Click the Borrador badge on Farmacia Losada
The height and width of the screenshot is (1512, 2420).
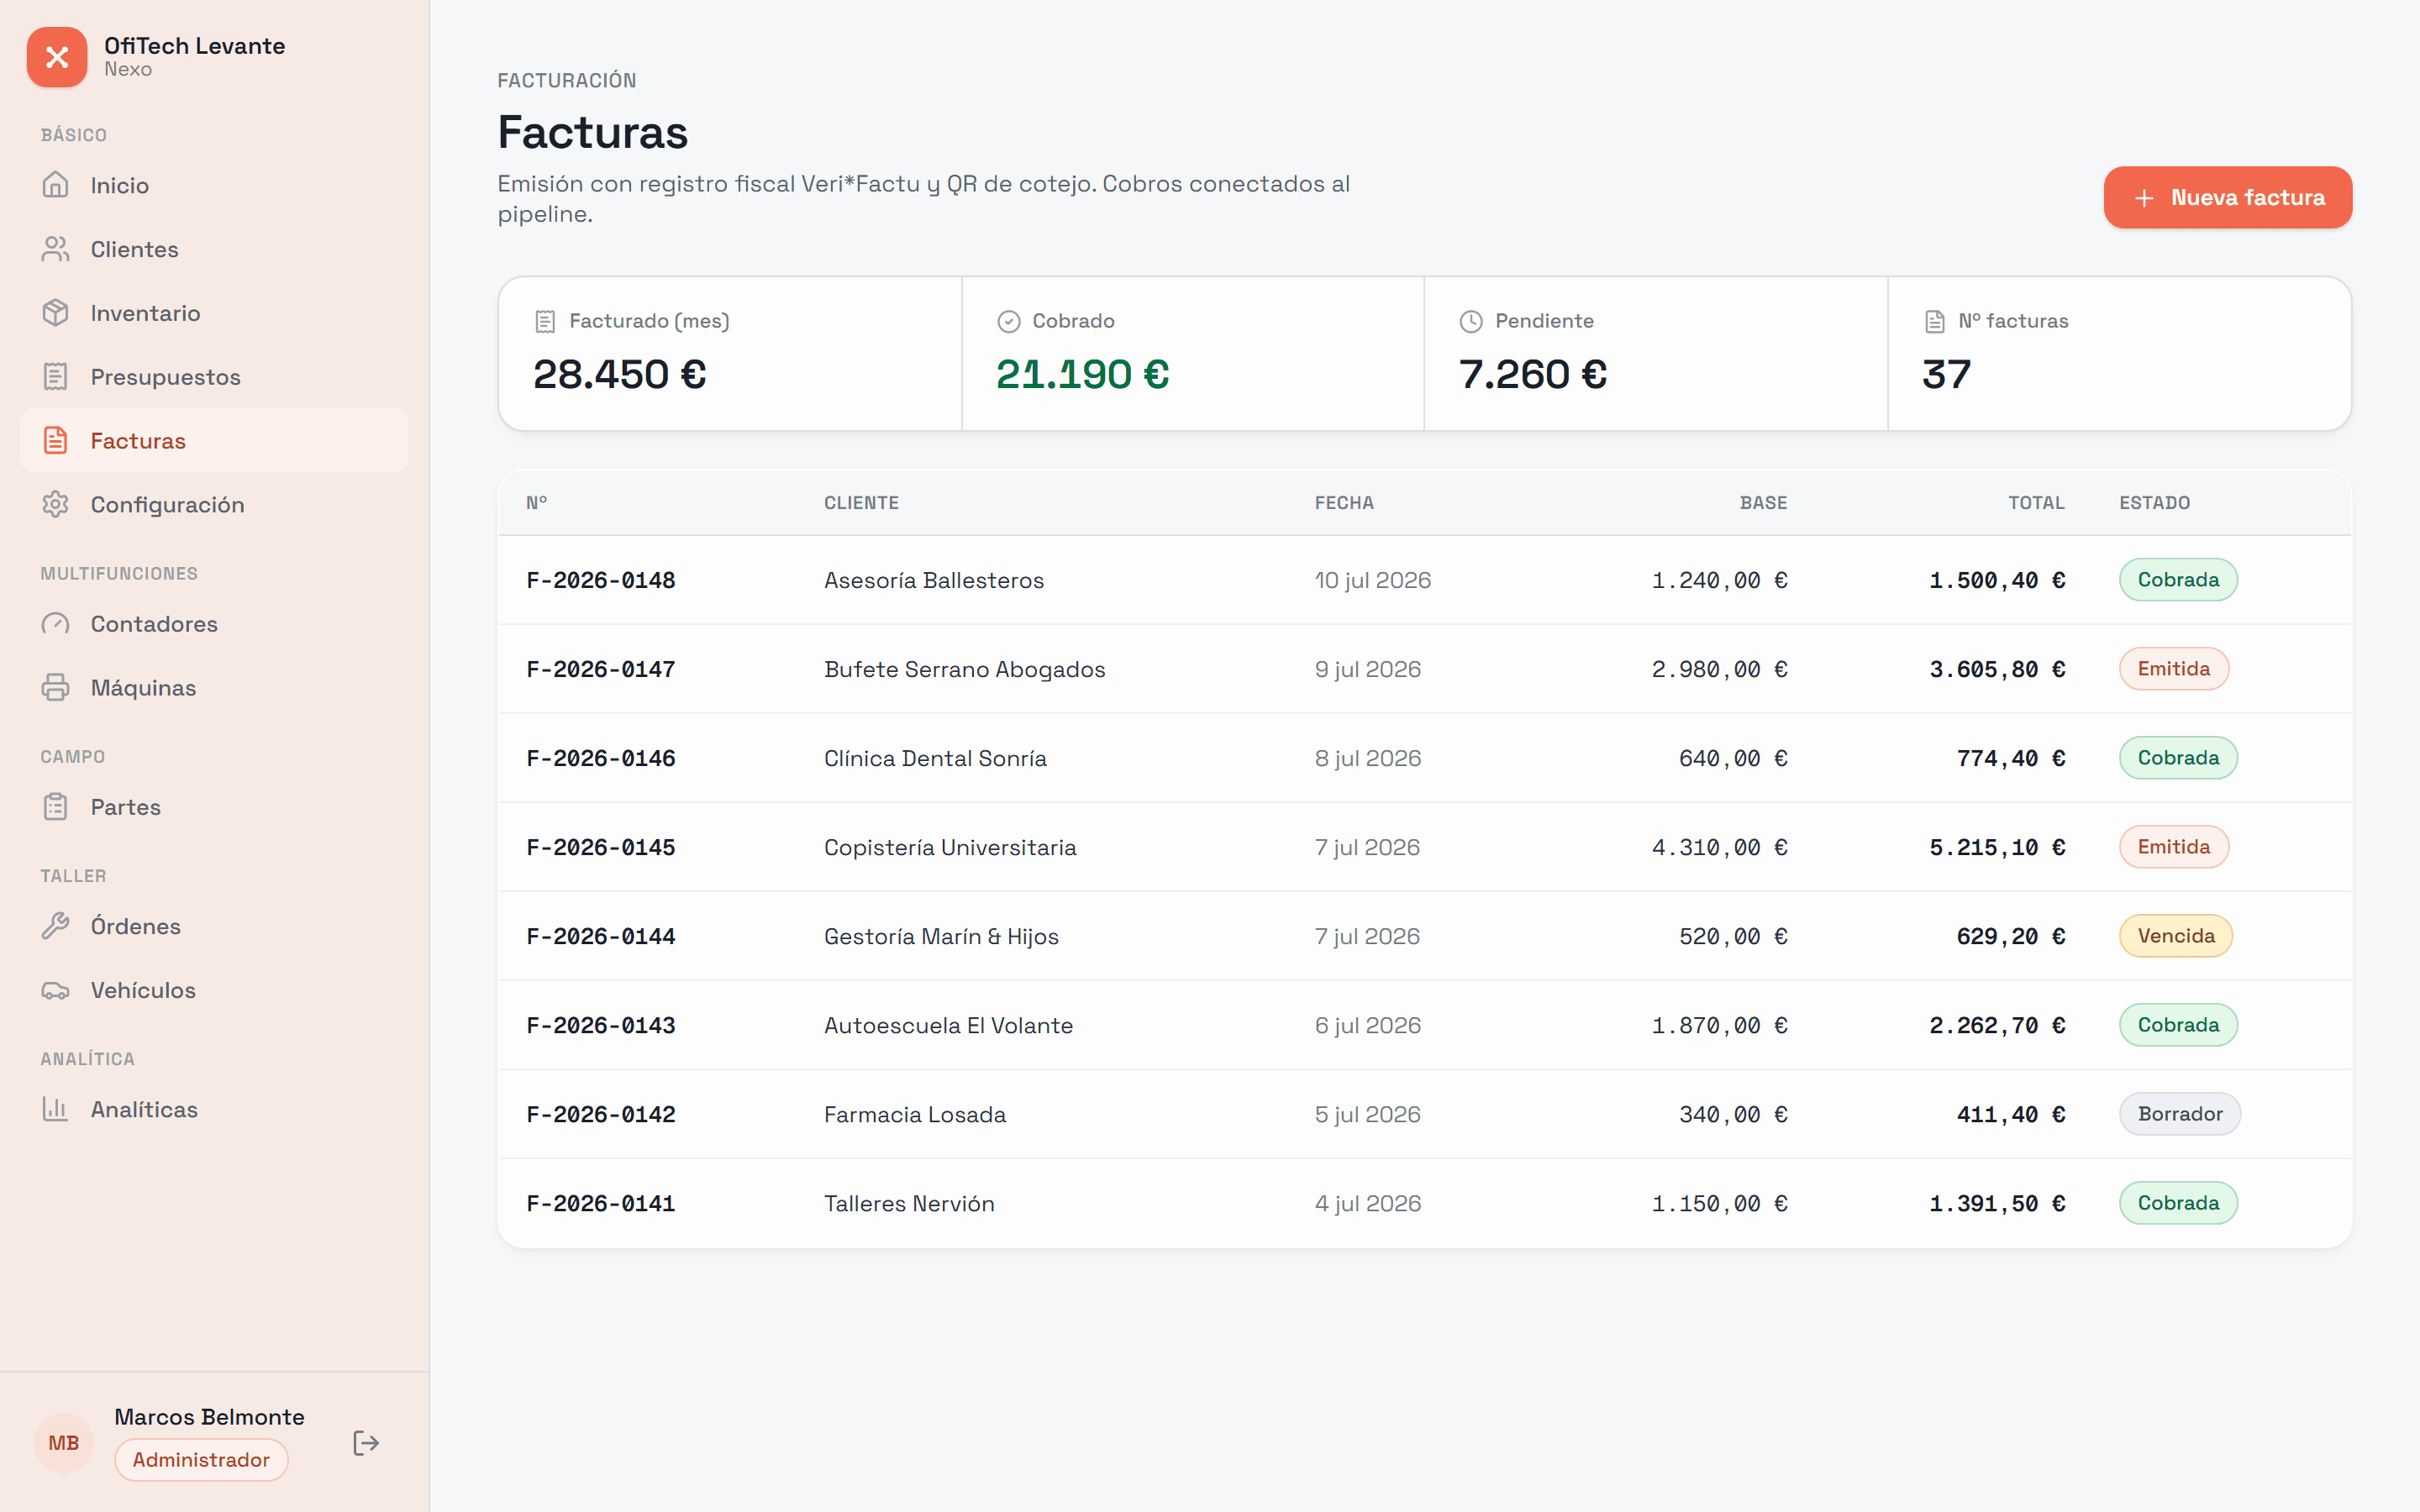pos(2179,1114)
